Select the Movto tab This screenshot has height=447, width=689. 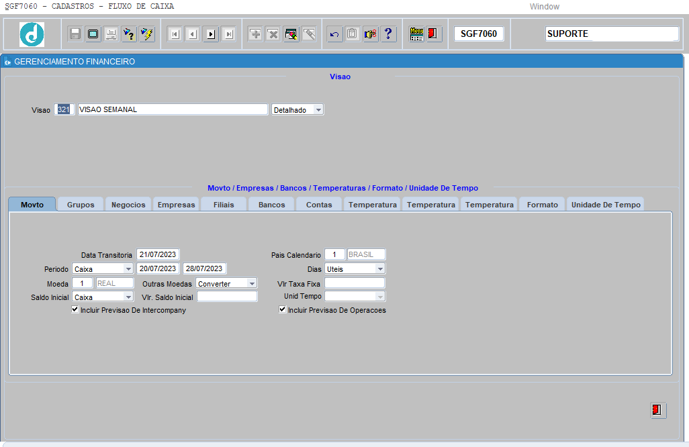pyautogui.click(x=32, y=205)
